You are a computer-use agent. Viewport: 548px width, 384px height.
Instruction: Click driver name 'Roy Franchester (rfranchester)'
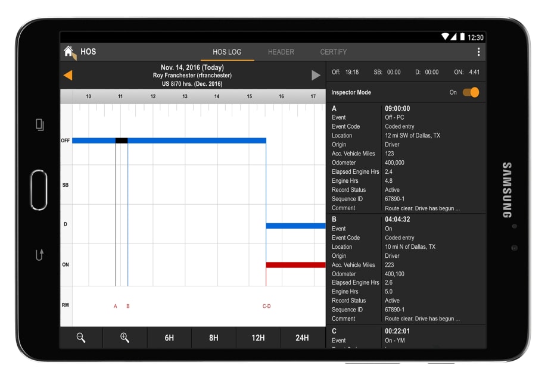[x=192, y=76]
